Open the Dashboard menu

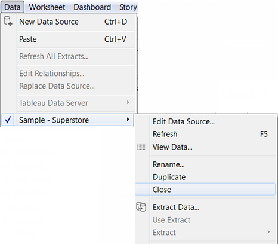pos(92,7)
